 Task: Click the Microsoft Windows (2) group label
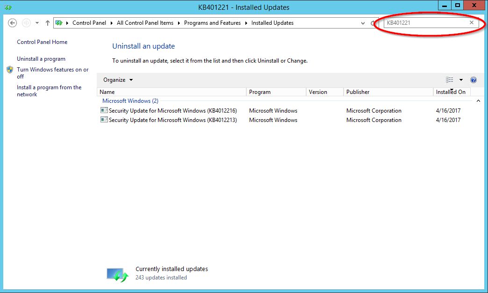pyautogui.click(x=130, y=101)
